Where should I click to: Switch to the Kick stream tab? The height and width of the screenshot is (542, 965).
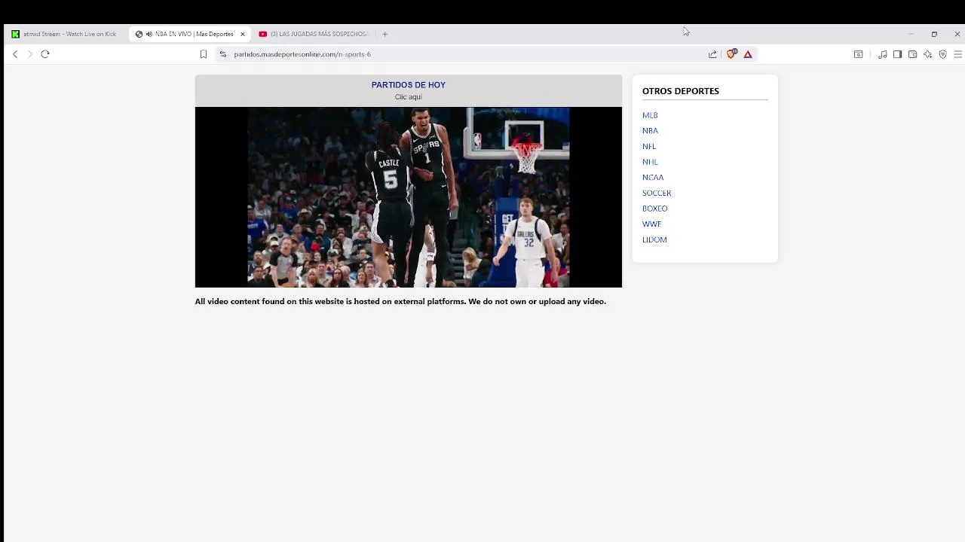point(65,34)
